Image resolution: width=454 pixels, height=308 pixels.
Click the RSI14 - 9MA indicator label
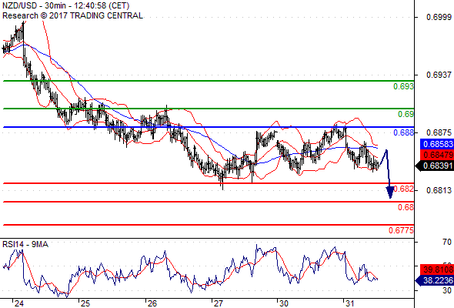25,244
